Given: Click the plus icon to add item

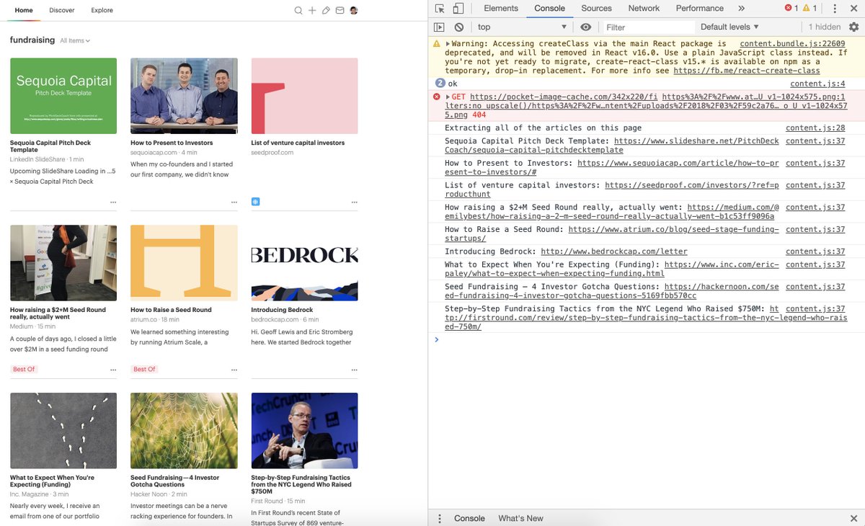Looking at the screenshot, I should click(x=312, y=11).
